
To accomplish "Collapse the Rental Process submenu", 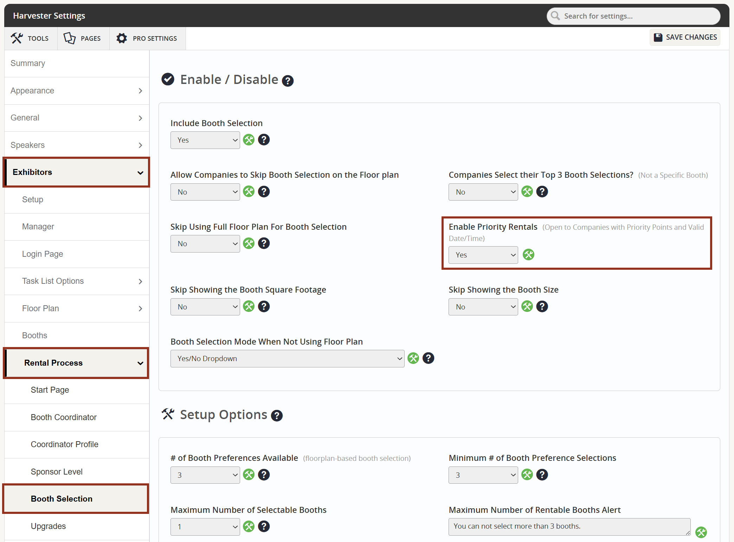I will point(77,363).
